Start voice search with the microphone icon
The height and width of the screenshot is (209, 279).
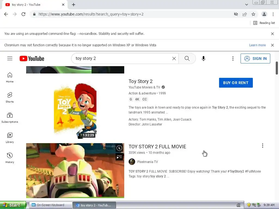[203, 59]
